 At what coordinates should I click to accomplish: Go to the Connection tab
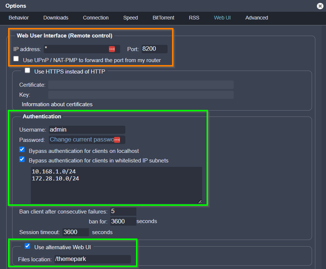coord(96,18)
